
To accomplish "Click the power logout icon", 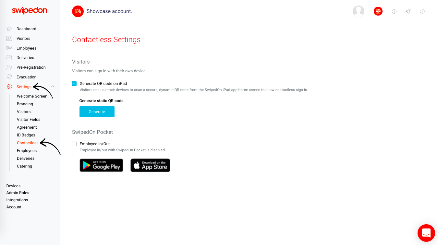I will (x=422, y=11).
